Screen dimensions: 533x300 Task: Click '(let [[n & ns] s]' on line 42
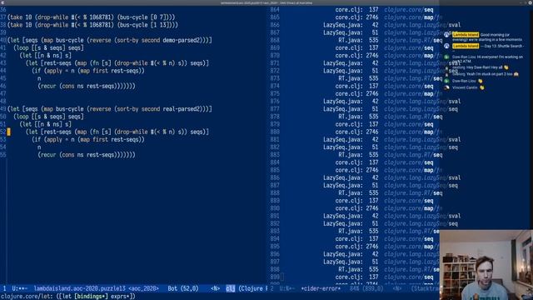coord(46,56)
